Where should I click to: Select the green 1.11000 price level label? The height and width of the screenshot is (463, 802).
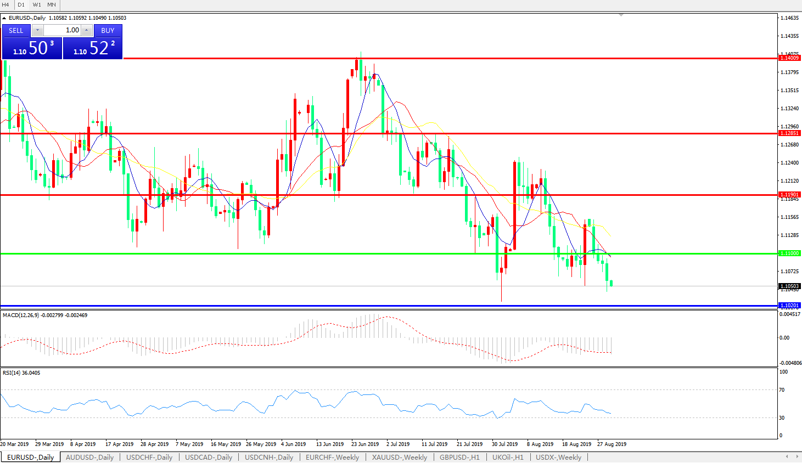tap(789, 253)
